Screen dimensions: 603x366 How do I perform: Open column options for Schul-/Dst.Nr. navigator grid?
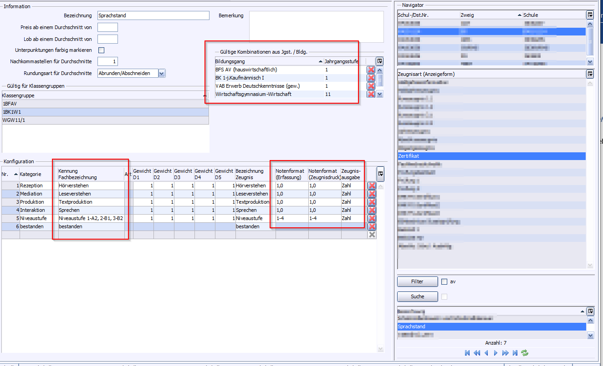(590, 15)
